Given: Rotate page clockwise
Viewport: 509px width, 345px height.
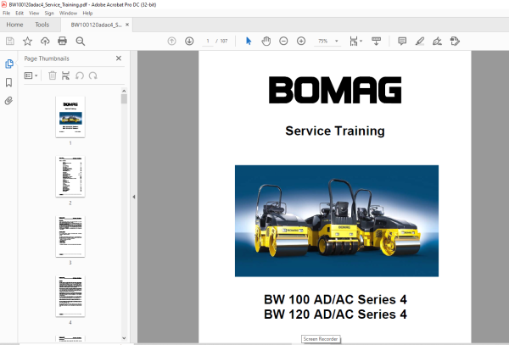Looking at the screenshot, I should pos(93,75).
